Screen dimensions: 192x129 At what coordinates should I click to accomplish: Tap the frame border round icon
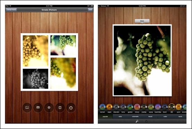pyautogui.click(x=60, y=107)
